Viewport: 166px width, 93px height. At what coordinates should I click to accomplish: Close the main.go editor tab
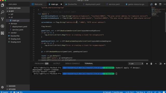click(x=61, y=4)
